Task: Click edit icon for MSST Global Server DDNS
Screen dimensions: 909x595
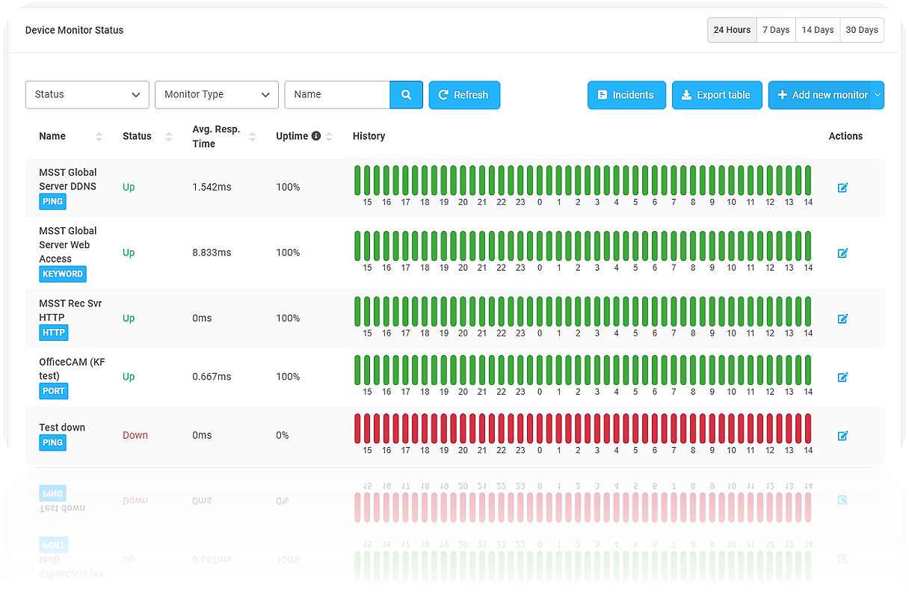Action: point(842,188)
